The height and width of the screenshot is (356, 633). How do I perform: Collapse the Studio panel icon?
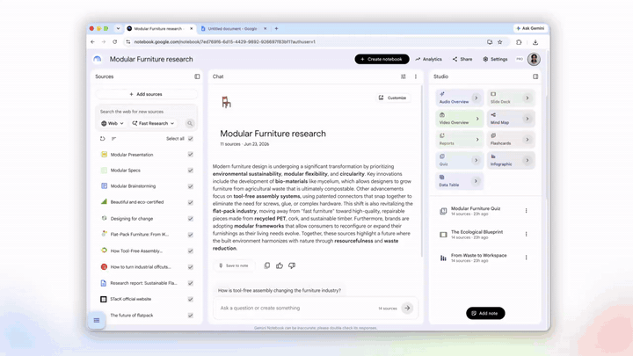coord(535,76)
